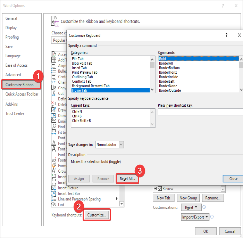
Task: Click OK in Word Options
Action: click(x=206, y=231)
